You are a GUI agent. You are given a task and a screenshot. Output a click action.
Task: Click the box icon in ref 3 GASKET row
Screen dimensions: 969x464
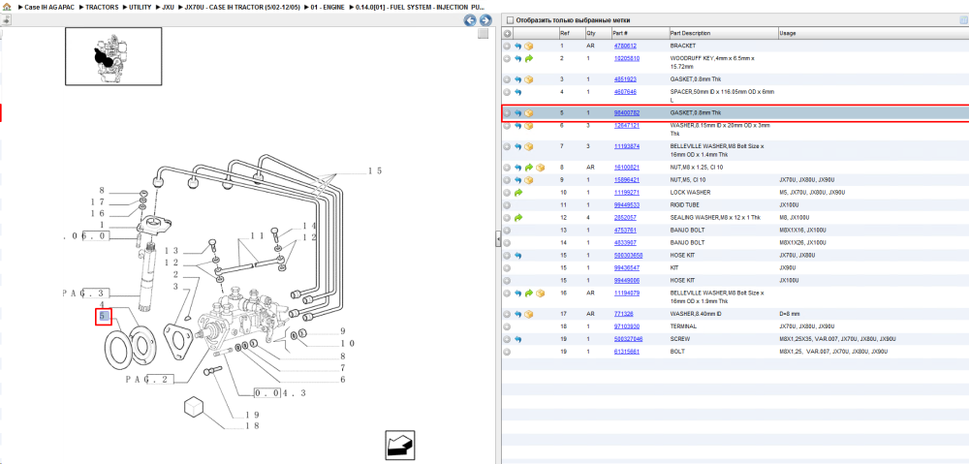[x=529, y=79]
